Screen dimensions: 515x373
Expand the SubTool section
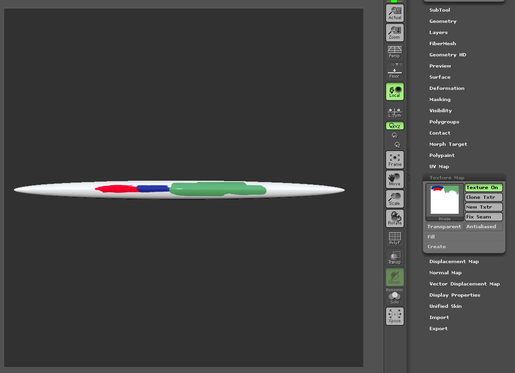[440, 10]
